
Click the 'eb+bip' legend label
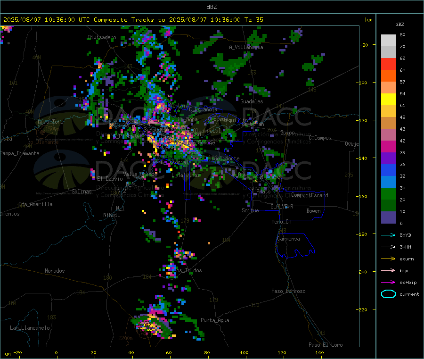[x=408, y=282]
